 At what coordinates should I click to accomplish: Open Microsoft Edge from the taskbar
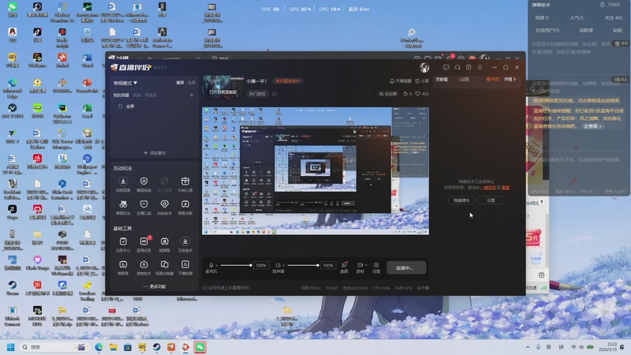[99, 347]
